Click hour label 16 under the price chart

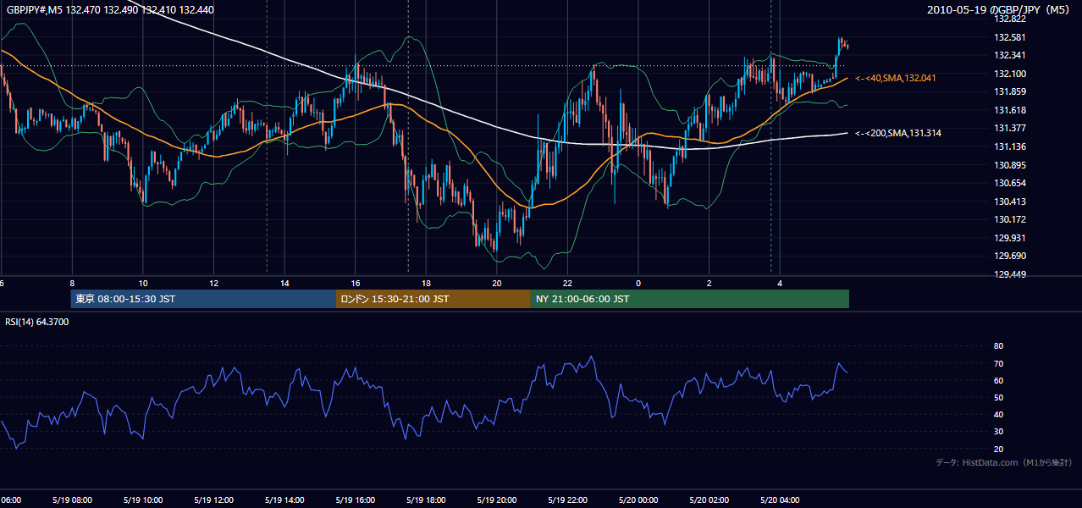pos(356,284)
